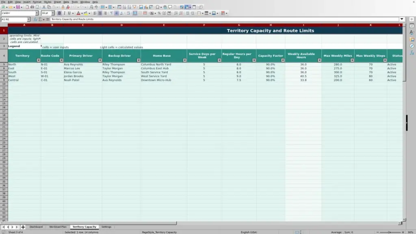416x234 pixels.
Task: Open the Capacity Factor filter dropdown
Action: coord(283,60)
